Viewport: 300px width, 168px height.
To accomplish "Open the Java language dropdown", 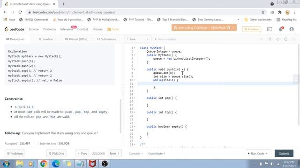I will pos(137,39).
